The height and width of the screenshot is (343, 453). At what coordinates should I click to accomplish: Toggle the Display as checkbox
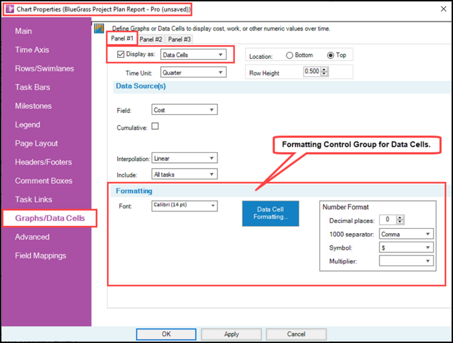(121, 54)
